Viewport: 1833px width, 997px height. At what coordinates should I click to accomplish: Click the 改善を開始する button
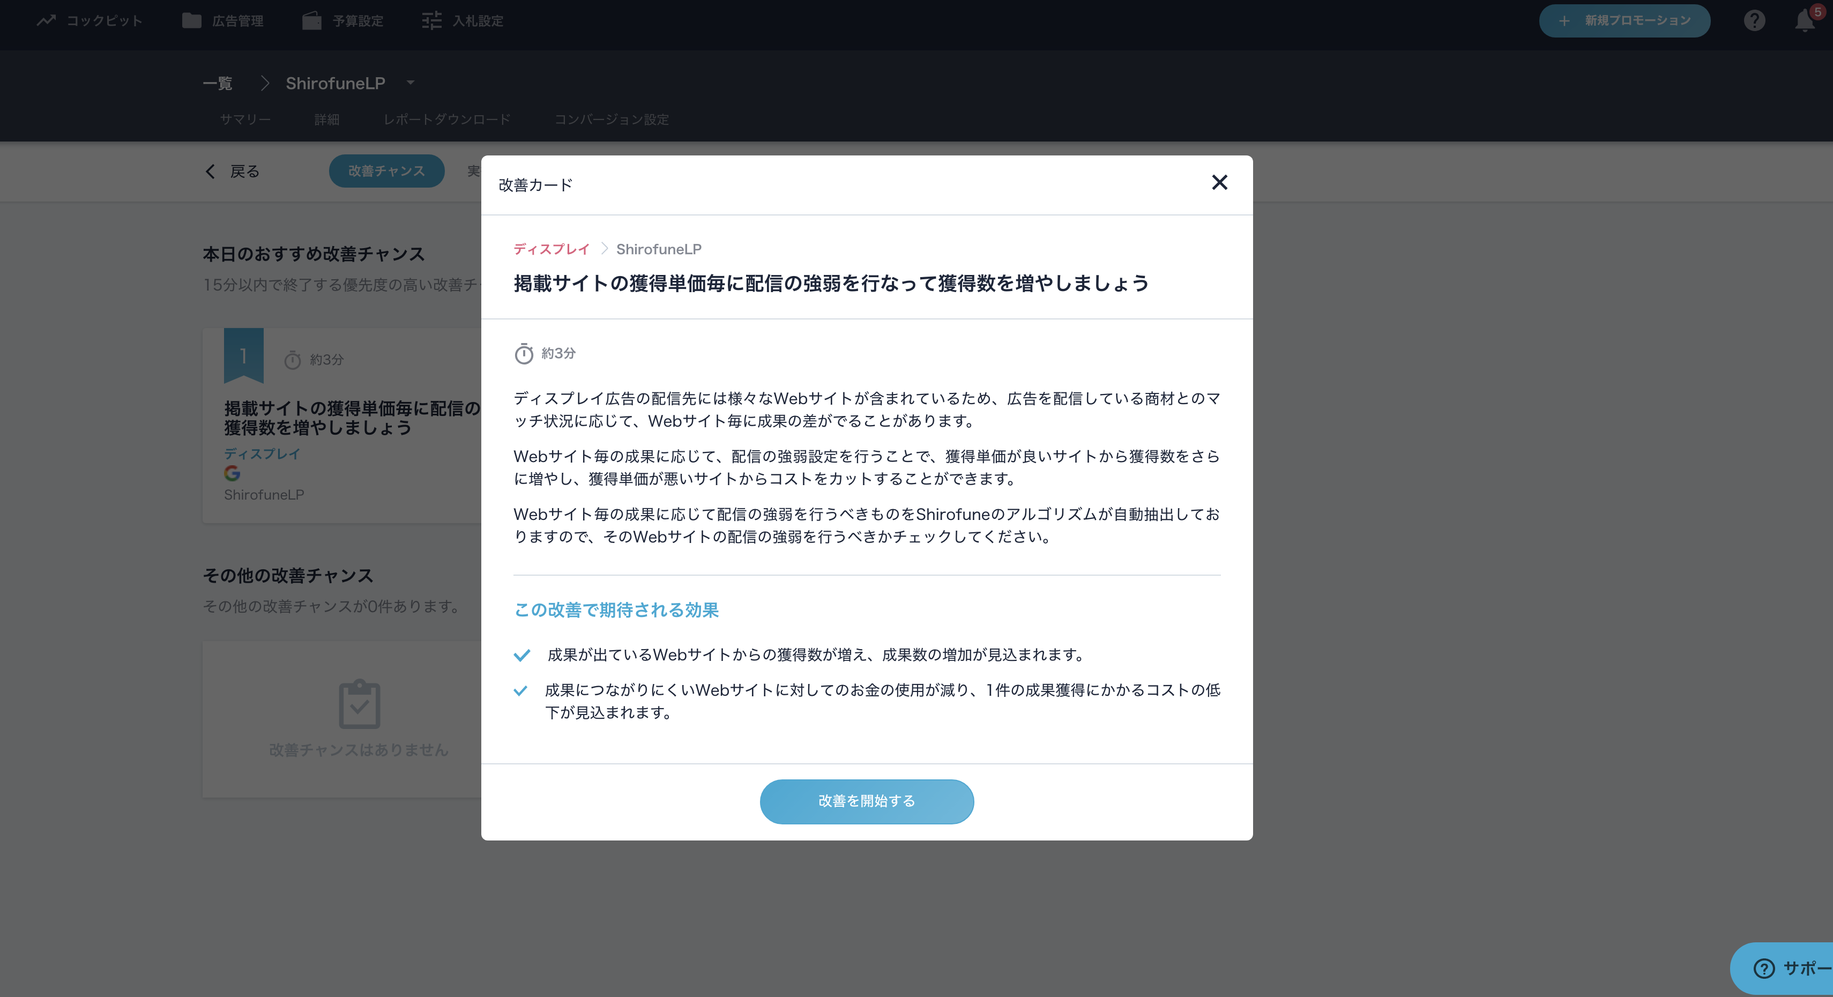coord(867,801)
